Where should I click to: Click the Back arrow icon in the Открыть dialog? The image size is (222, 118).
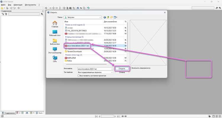coord(104,17)
